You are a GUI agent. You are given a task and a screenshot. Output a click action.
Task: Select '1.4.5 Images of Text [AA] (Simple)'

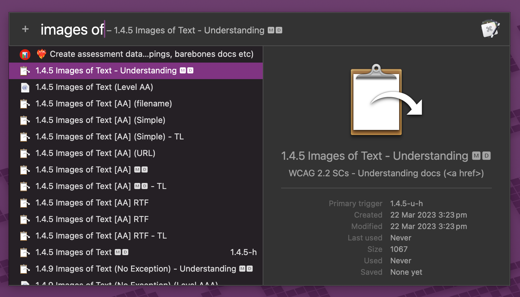[136, 120]
